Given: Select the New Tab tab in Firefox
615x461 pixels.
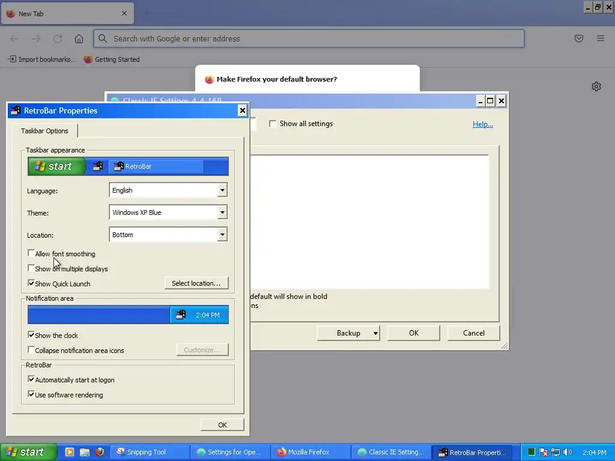Looking at the screenshot, I should click(x=67, y=14).
